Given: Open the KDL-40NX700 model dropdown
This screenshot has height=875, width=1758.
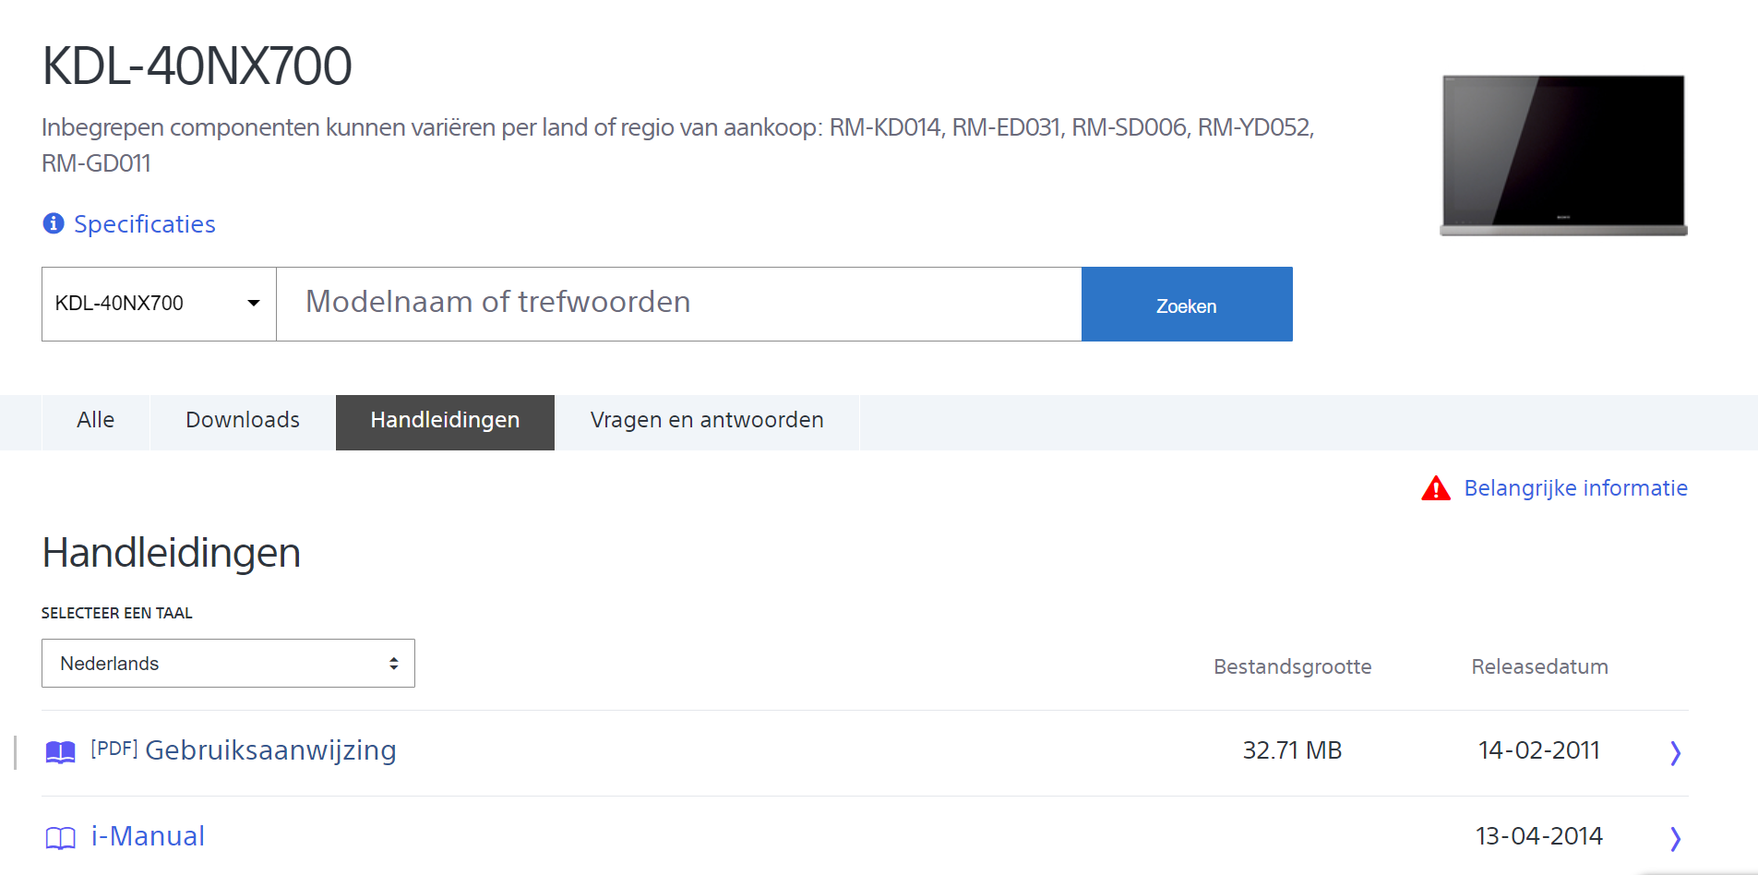Looking at the screenshot, I should (159, 304).
